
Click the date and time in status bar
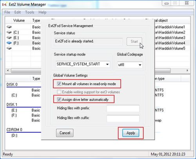coord(168,154)
